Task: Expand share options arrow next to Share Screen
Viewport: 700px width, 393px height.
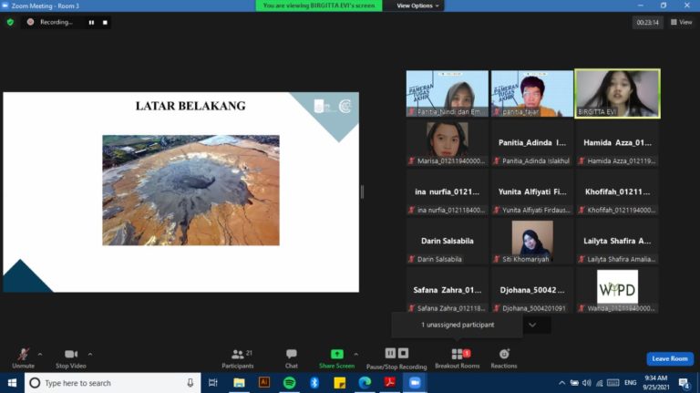Action: pos(355,353)
